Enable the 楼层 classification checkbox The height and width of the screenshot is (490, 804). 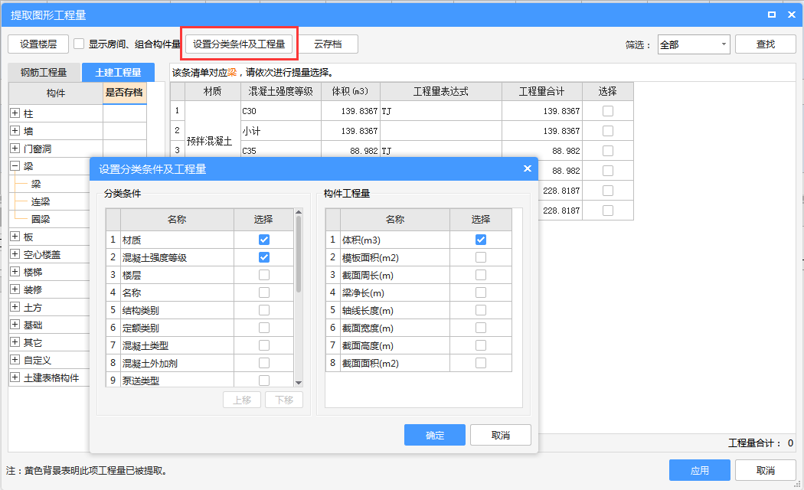tap(263, 275)
